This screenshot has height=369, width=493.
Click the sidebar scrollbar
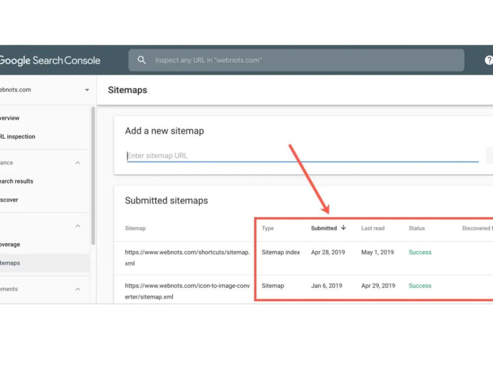(93, 176)
